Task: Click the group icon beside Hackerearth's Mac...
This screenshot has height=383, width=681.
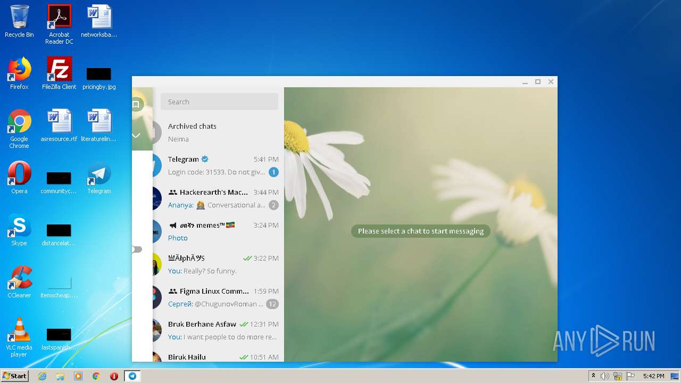Action: pos(172,192)
